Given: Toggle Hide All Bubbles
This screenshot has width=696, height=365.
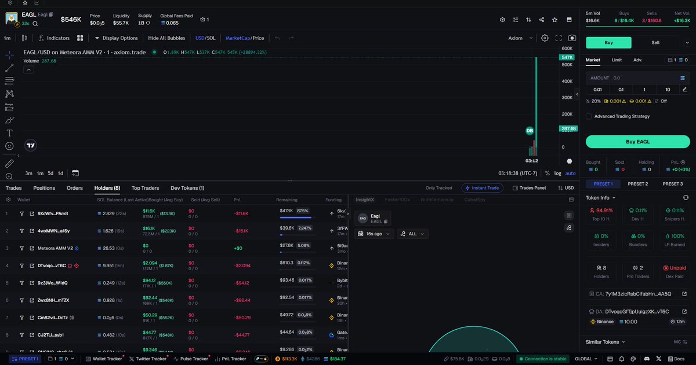Looking at the screenshot, I should (x=166, y=38).
